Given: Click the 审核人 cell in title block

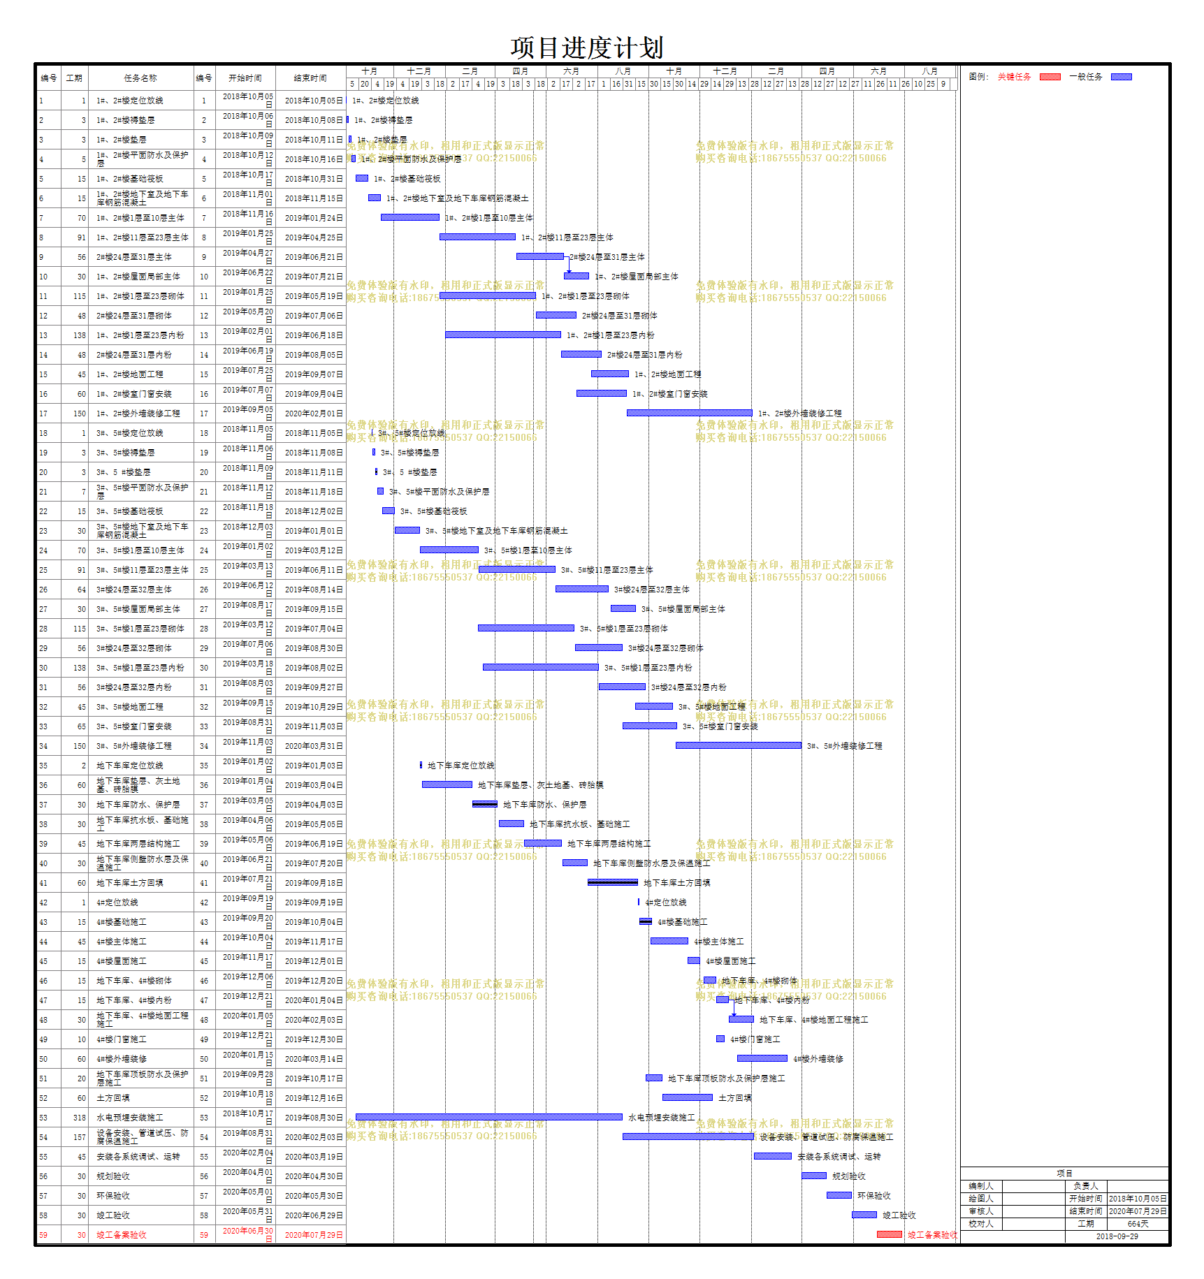Looking at the screenshot, I should point(981,1211).
